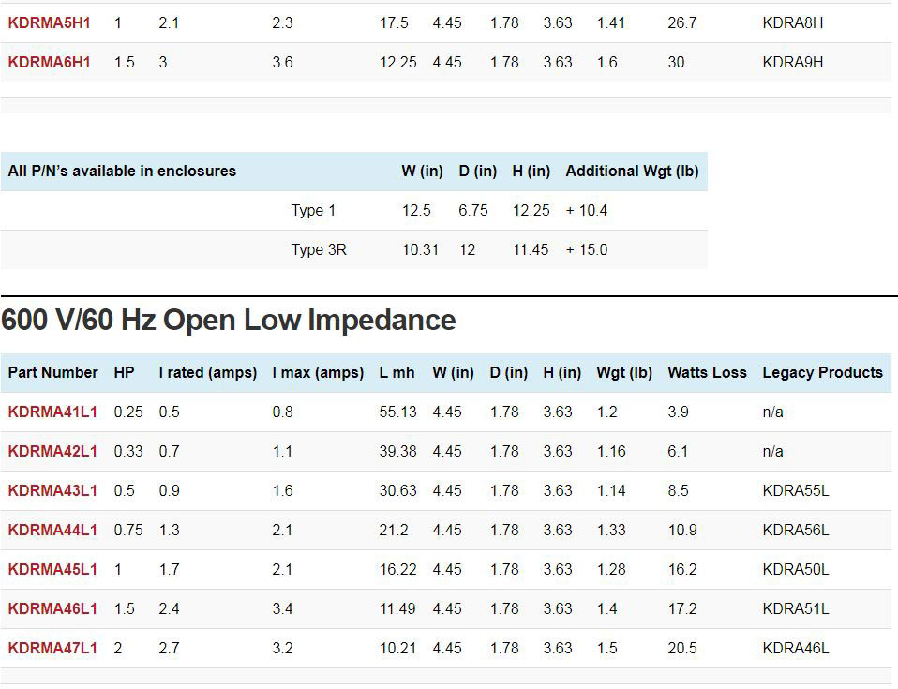Click the '10.31' width value for Type 3R

420,249
